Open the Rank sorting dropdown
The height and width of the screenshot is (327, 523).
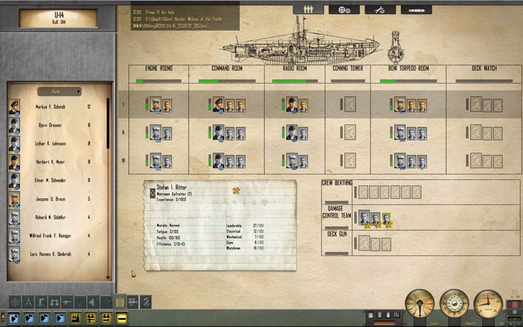coord(59,92)
